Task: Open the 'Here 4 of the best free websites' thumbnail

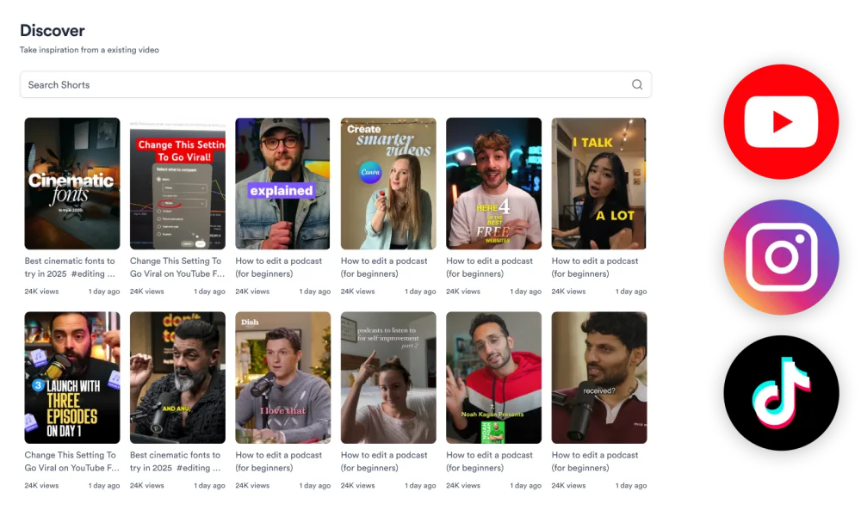Action: pyautogui.click(x=493, y=184)
